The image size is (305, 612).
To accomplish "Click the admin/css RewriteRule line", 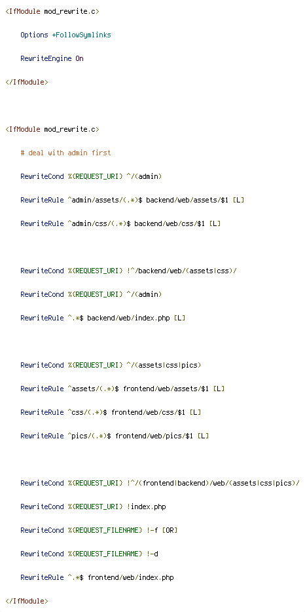I will [120, 223].
